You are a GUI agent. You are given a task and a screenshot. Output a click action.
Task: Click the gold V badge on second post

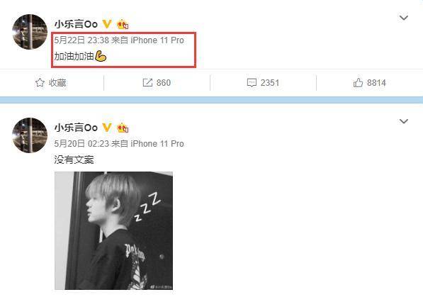pyautogui.click(x=107, y=128)
